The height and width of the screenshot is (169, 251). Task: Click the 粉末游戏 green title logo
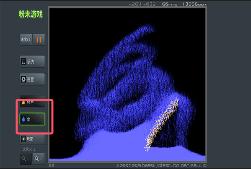click(31, 14)
